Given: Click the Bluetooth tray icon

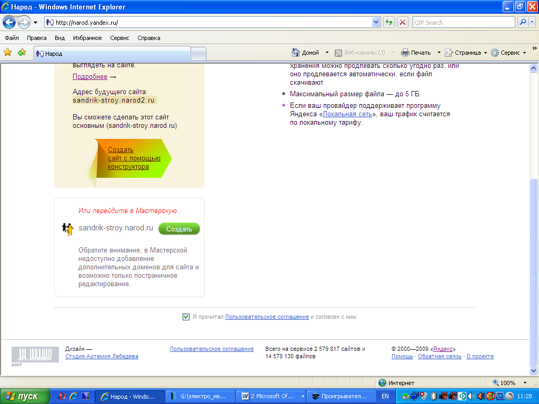Looking at the screenshot, I should 434,396.
